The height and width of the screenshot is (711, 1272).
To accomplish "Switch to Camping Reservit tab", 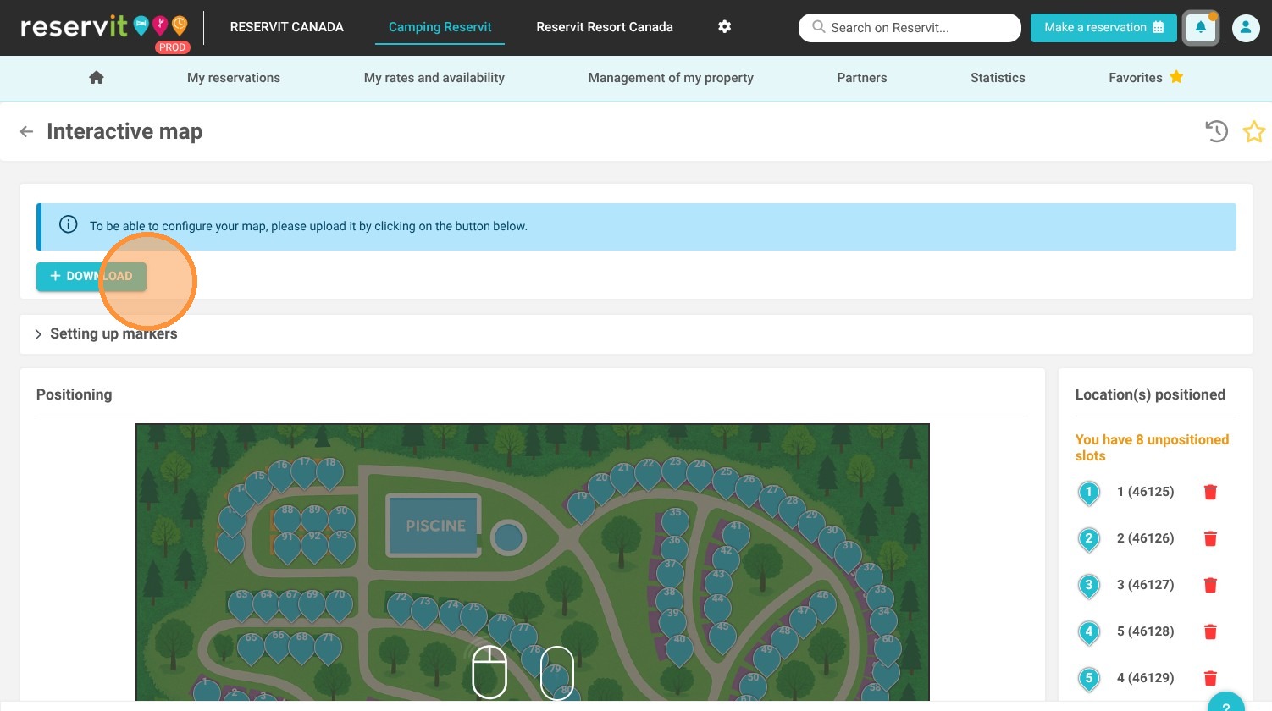I will click(x=440, y=27).
